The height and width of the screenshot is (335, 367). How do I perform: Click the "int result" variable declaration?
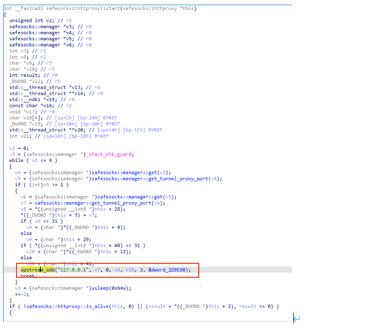(24, 75)
